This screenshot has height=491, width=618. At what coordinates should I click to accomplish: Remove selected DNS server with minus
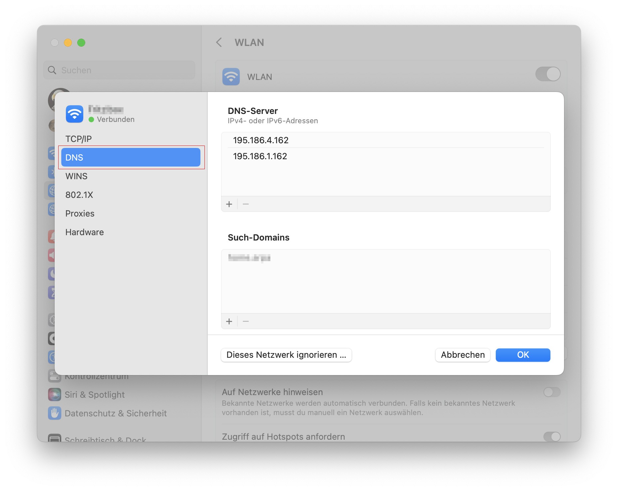(x=246, y=204)
